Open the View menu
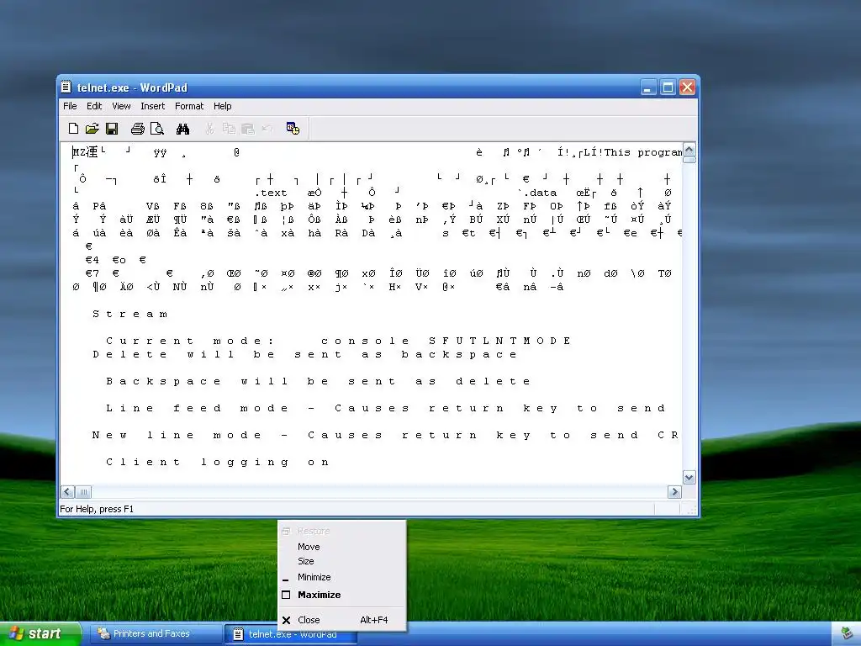The width and height of the screenshot is (861, 646). pyautogui.click(x=121, y=106)
